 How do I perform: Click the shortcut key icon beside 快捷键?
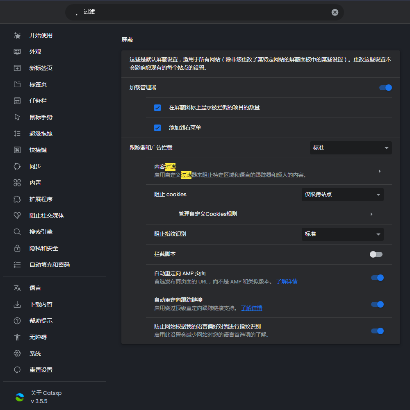pos(17,150)
